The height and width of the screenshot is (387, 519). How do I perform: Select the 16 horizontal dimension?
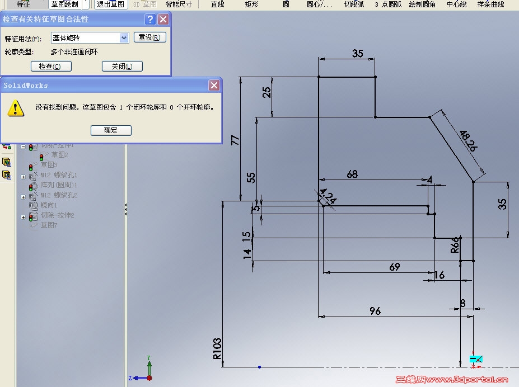[x=439, y=275]
